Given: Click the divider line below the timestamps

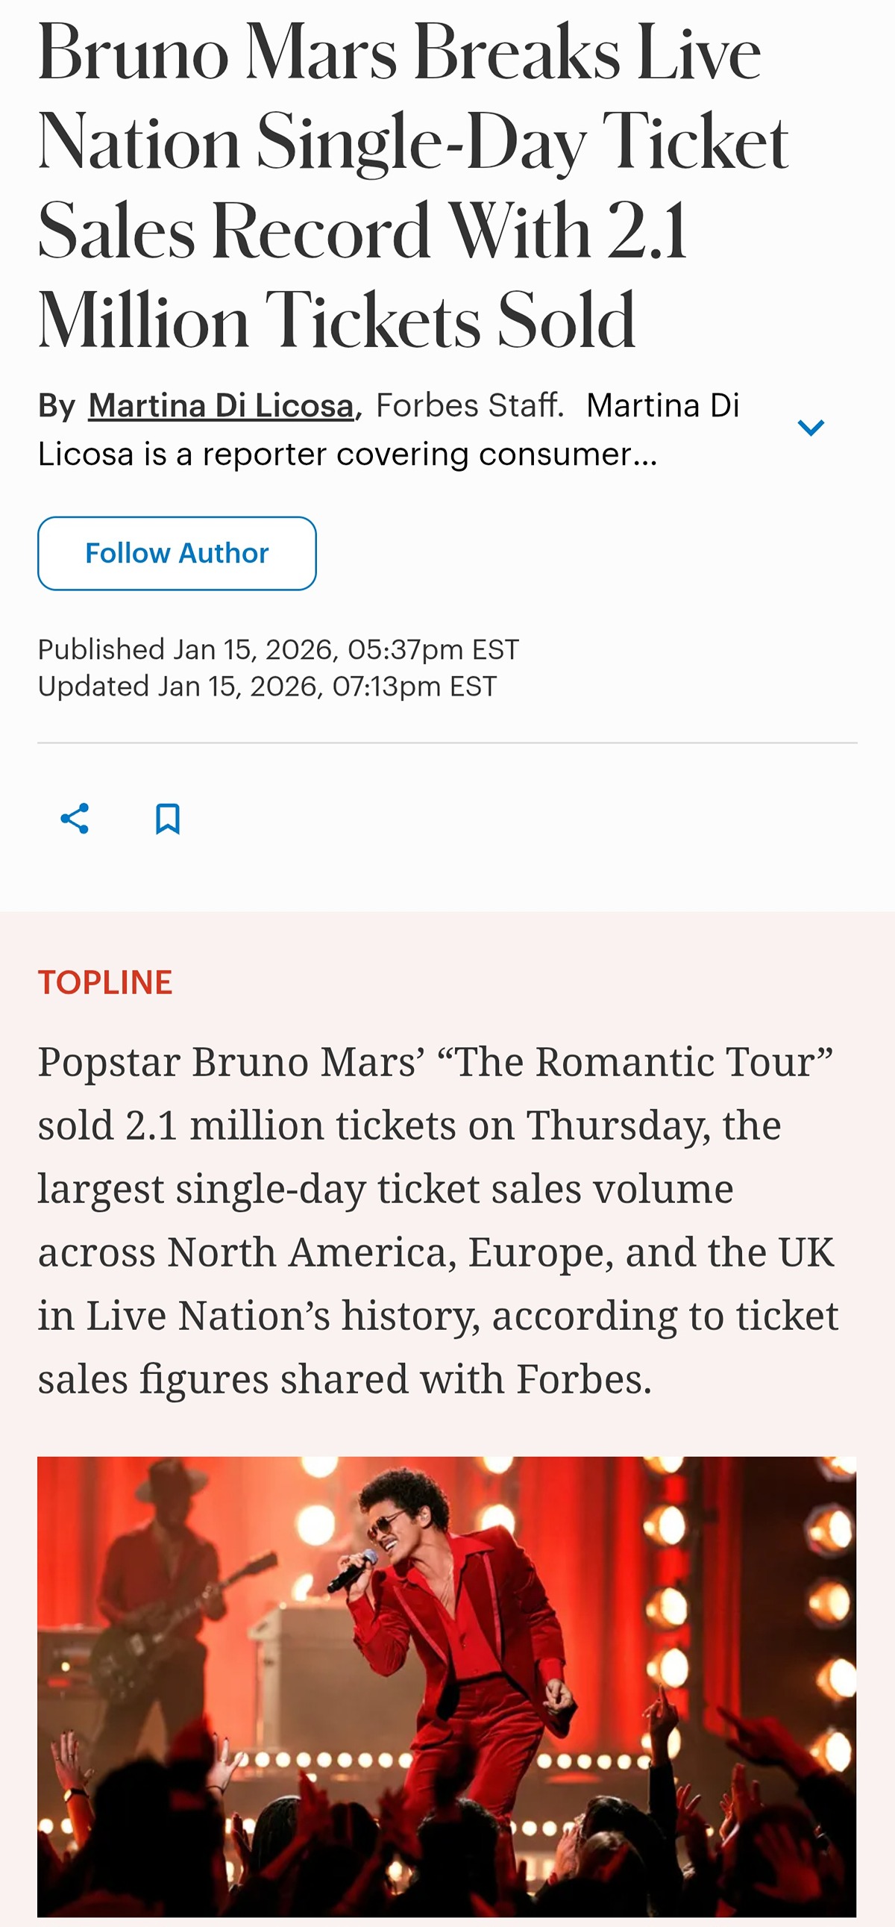Looking at the screenshot, I should point(446,743).
